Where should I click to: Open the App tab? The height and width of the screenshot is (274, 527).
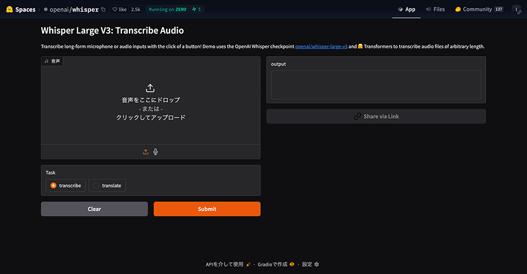point(406,9)
